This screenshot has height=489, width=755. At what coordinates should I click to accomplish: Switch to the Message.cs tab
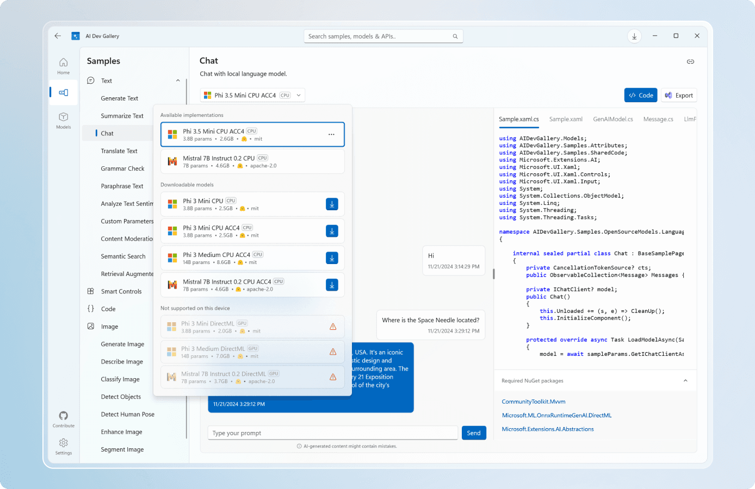pos(658,120)
